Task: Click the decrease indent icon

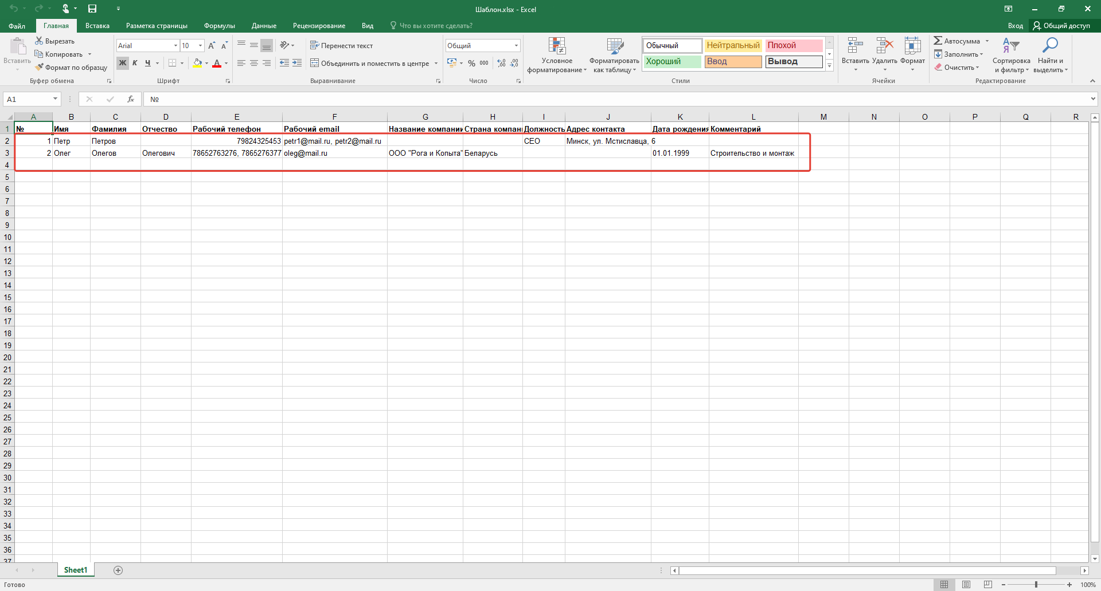Action: (284, 63)
